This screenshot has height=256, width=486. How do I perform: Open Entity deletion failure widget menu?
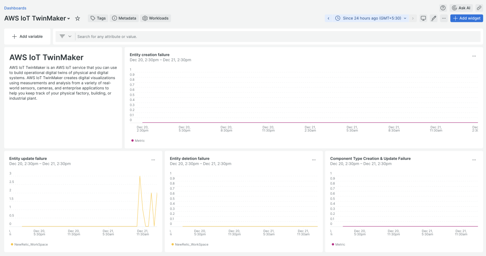[x=313, y=160]
